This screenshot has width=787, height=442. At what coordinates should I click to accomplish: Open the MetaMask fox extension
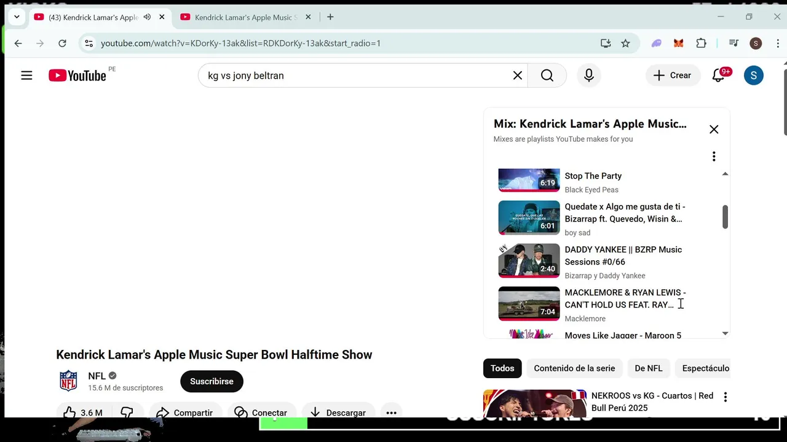coord(679,43)
